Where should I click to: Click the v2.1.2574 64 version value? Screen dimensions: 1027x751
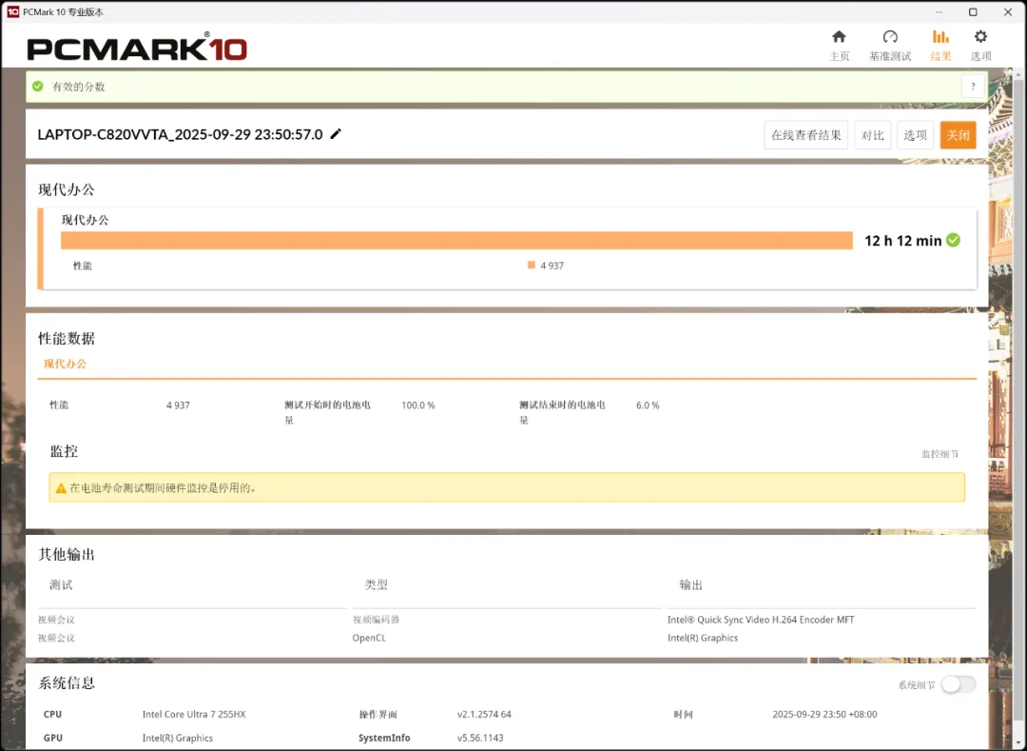[484, 714]
